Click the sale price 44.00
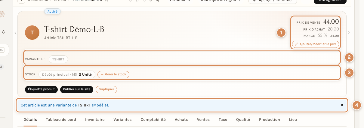This screenshot has height=128, width=364. point(331,22)
